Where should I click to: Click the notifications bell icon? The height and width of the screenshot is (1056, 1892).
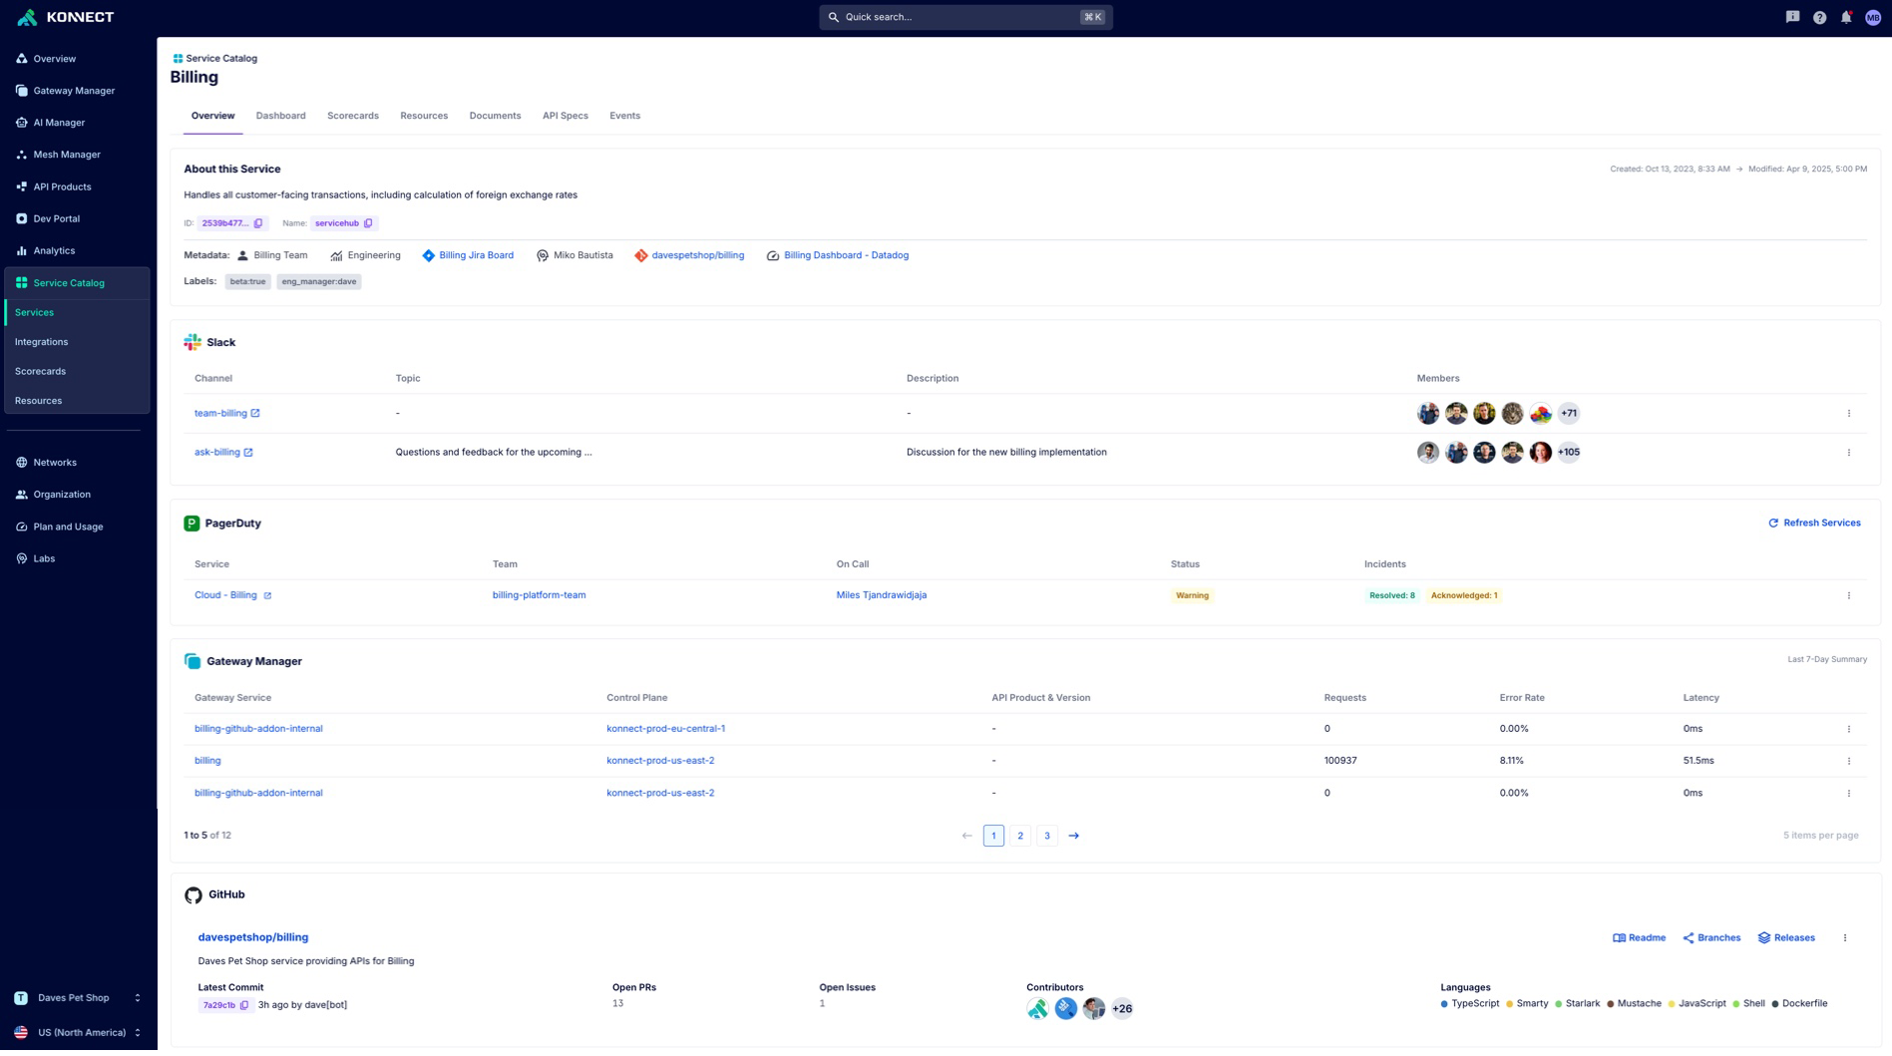coord(1846,17)
